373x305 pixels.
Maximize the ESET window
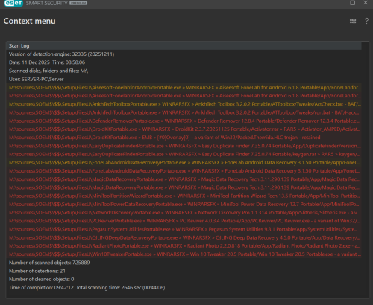[x=352, y=3]
